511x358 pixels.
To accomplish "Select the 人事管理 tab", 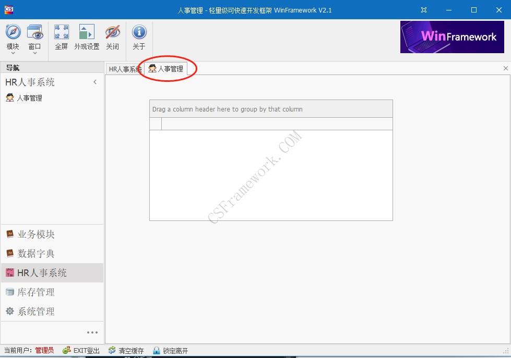I will tap(167, 69).
